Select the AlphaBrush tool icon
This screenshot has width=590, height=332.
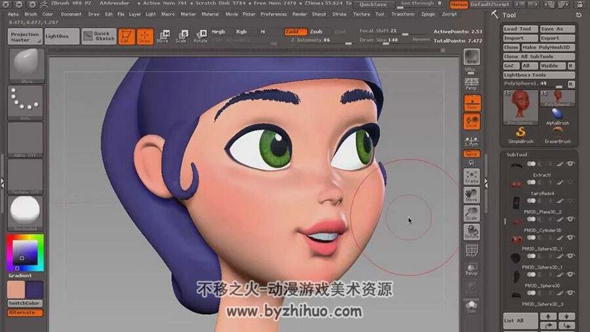pyautogui.click(x=558, y=117)
